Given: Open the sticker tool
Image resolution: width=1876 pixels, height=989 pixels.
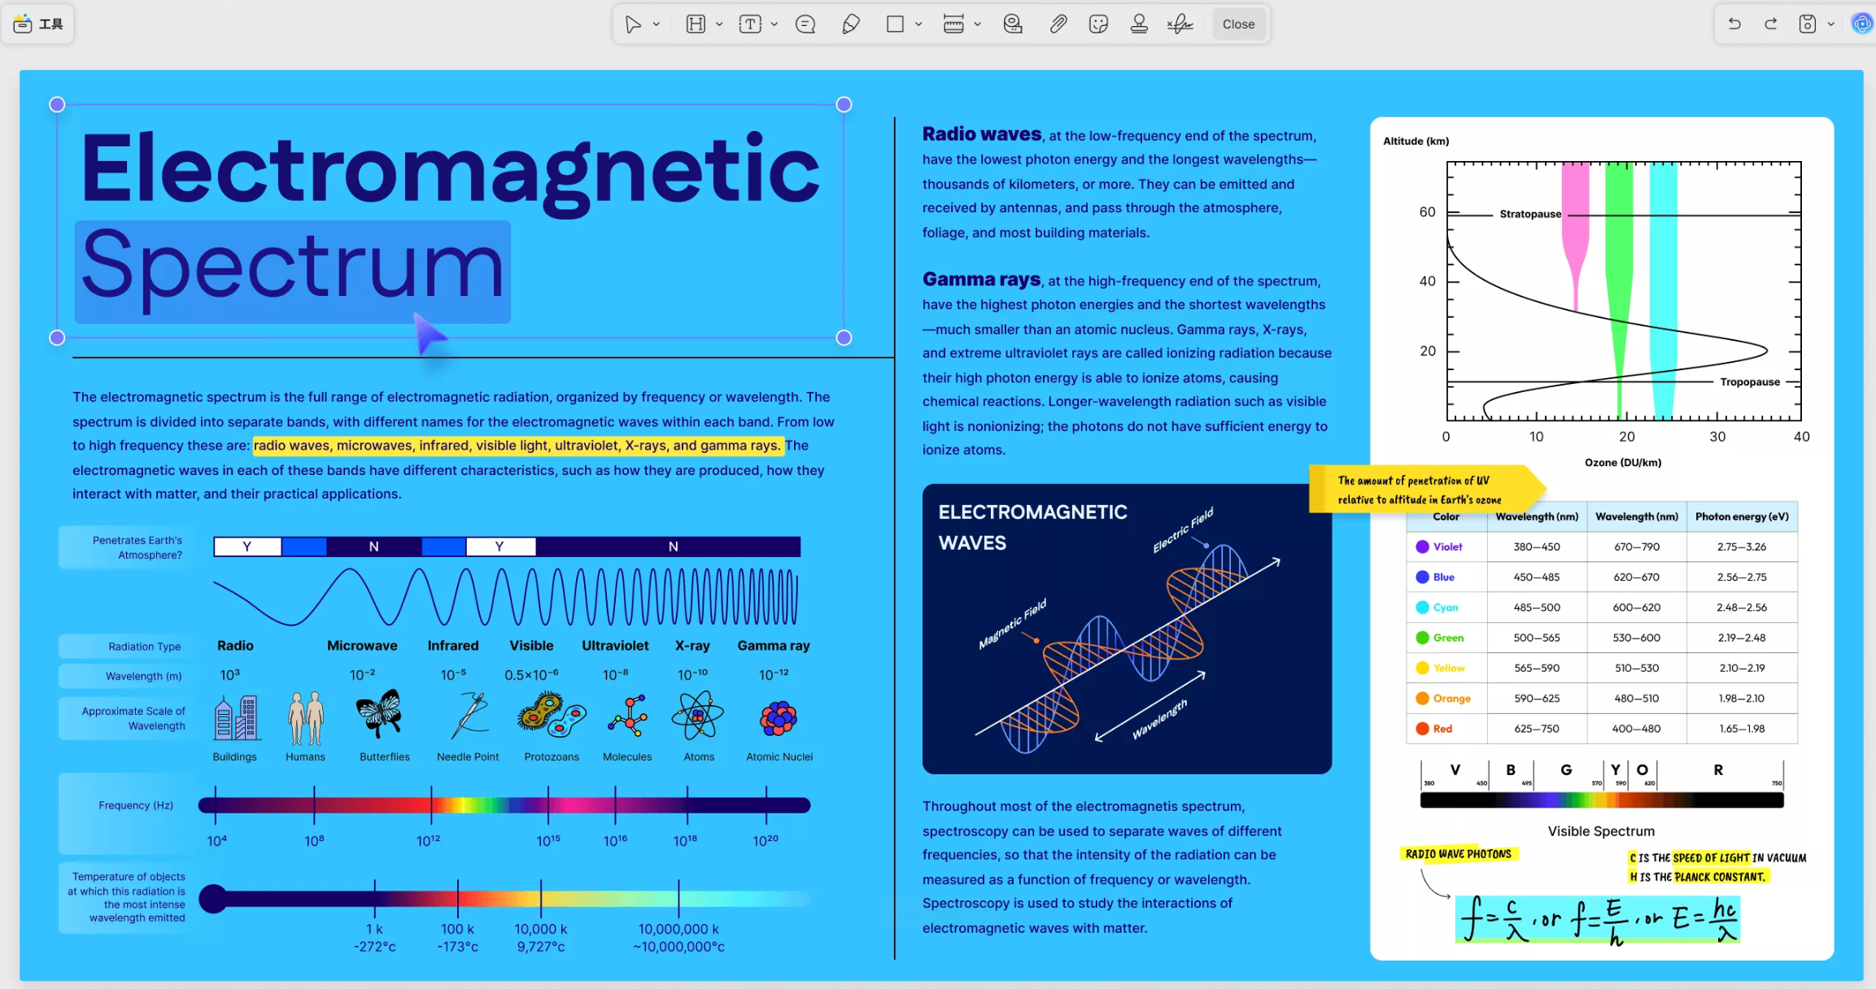Looking at the screenshot, I should click(1098, 24).
